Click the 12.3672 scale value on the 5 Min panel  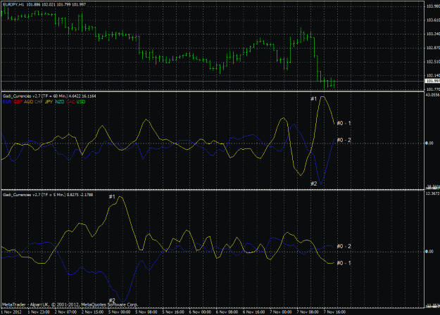click(x=433, y=193)
